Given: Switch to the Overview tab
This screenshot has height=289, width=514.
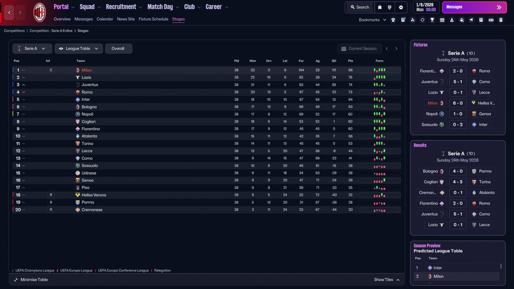Looking at the screenshot, I should 62,19.
